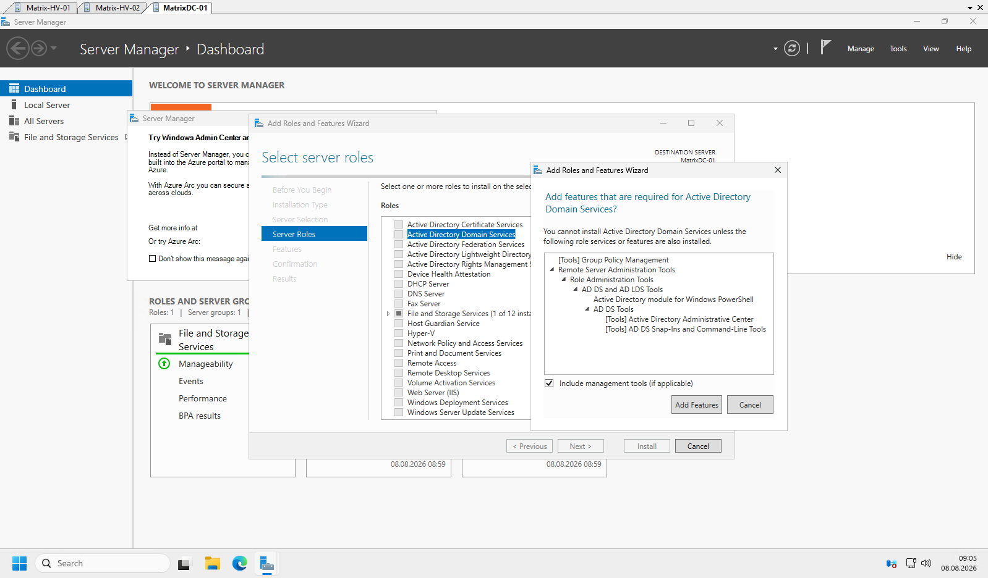This screenshot has height=578, width=988.
Task: Open BPA results in File and Storage tile
Action: tap(200, 416)
